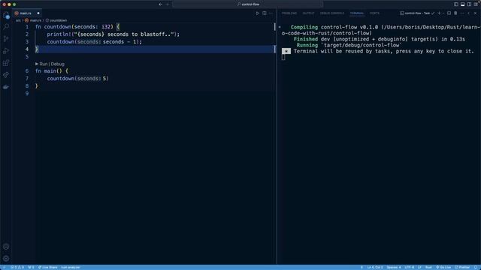Click rust-analyzer status bar item
The width and height of the screenshot is (481, 270).
pos(70,267)
